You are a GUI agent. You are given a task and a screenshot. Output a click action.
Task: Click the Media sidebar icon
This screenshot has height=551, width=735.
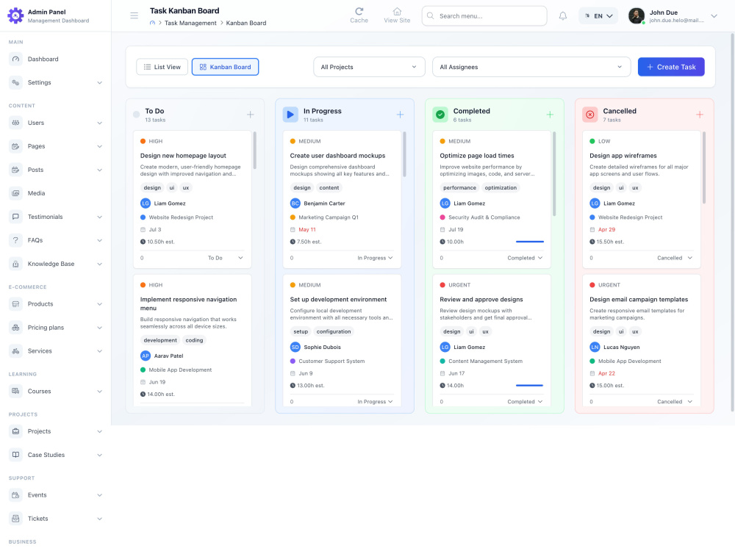point(15,193)
